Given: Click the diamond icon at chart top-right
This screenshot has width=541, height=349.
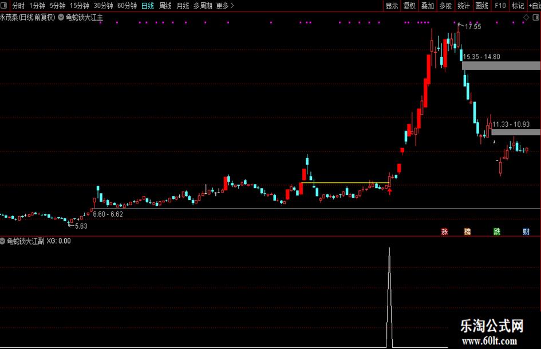Looking at the screenshot, I should (x=526, y=17).
